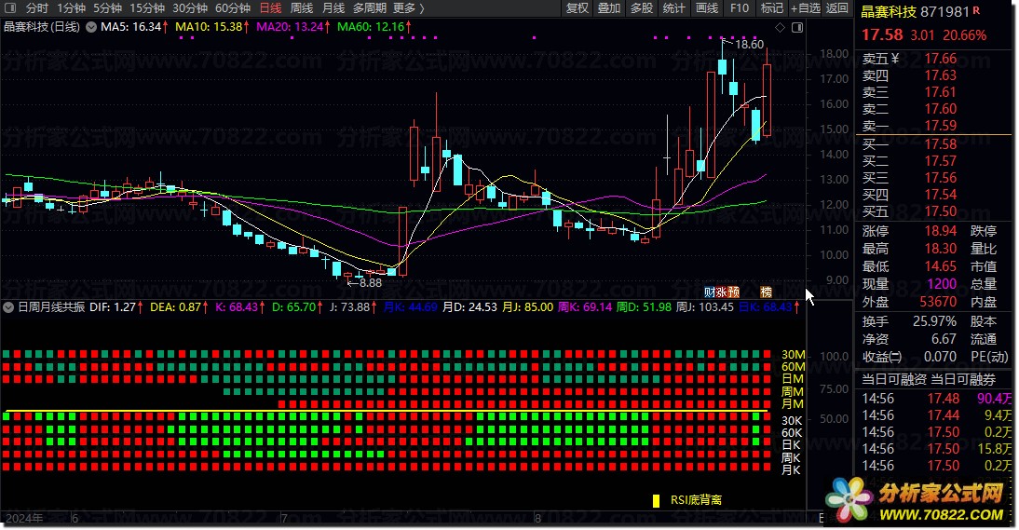Click the MA60: 12.16 indicator value
Image resolution: width=1019 pixels, height=530 pixels.
pos(371,27)
